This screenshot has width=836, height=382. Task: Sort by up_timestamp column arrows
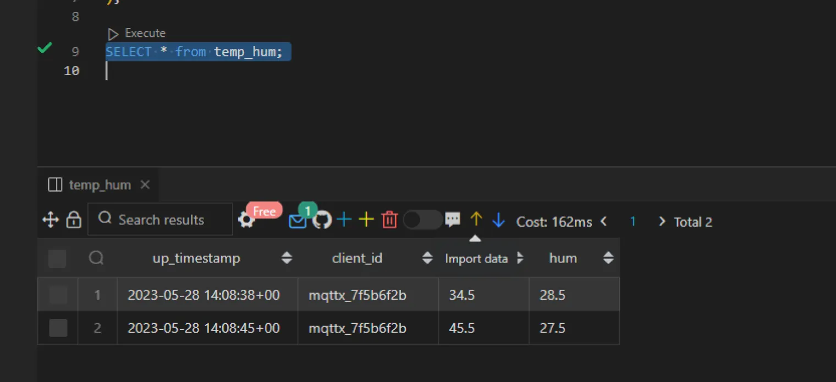287,258
